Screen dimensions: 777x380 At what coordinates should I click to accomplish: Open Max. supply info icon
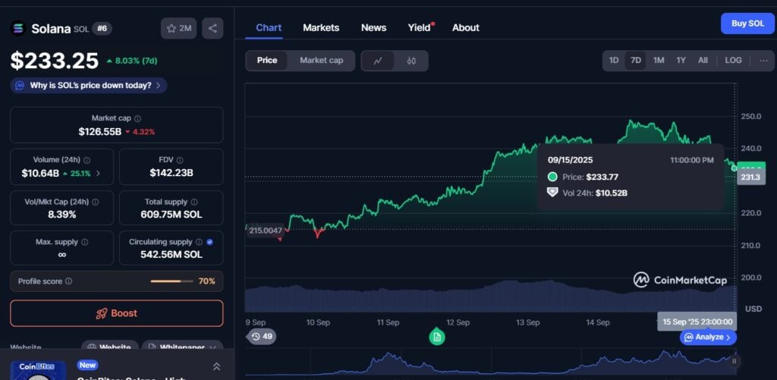click(85, 242)
